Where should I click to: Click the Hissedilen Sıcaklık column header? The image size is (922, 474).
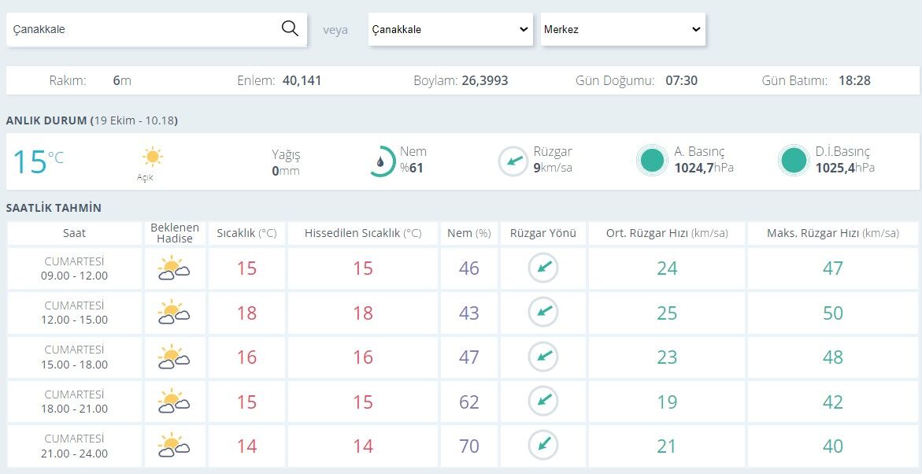click(363, 234)
